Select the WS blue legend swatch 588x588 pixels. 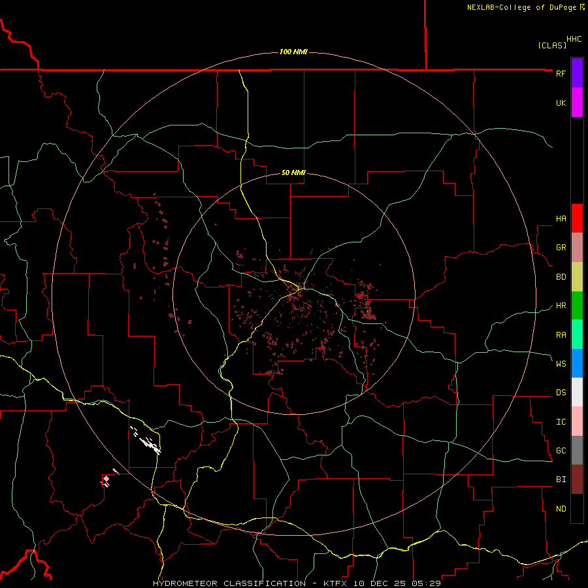click(x=577, y=363)
